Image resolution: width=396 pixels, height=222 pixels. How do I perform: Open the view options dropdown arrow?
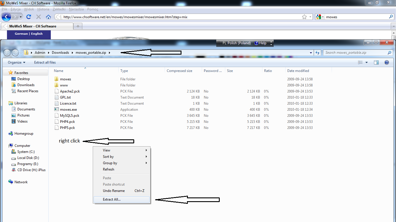pyautogui.click(x=366, y=62)
